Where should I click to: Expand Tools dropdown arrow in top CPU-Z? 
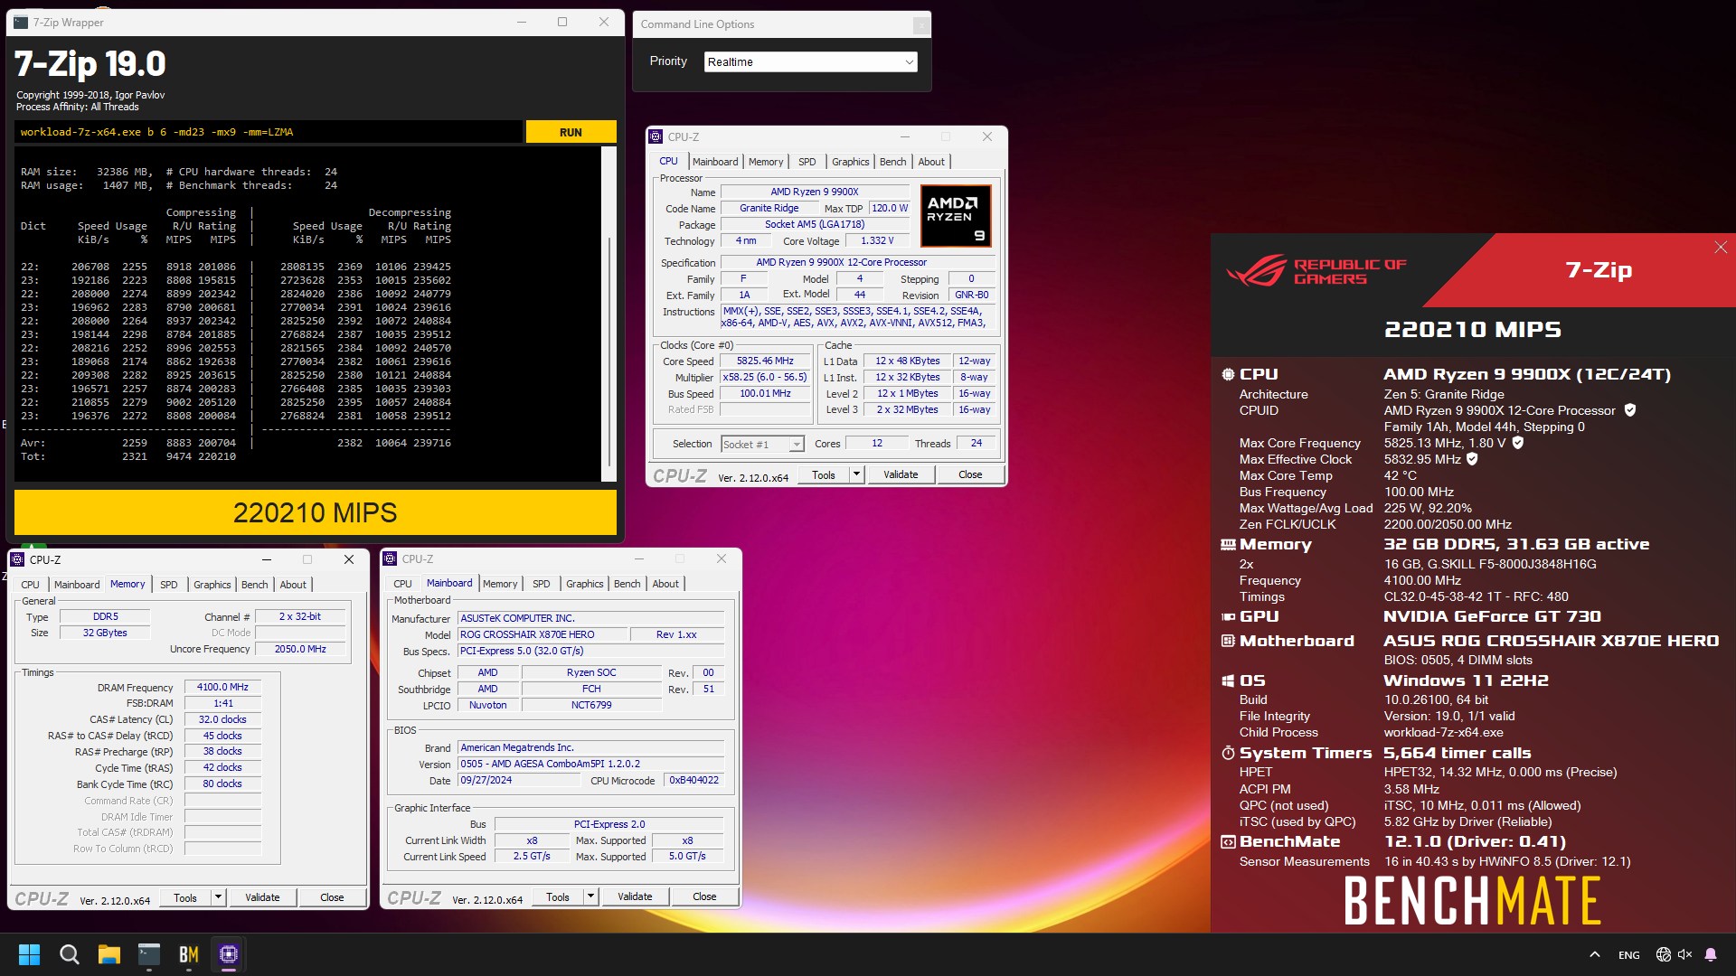pos(857,474)
